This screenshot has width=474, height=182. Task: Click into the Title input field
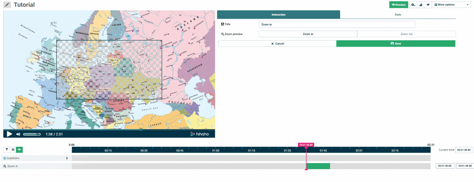click(337, 24)
